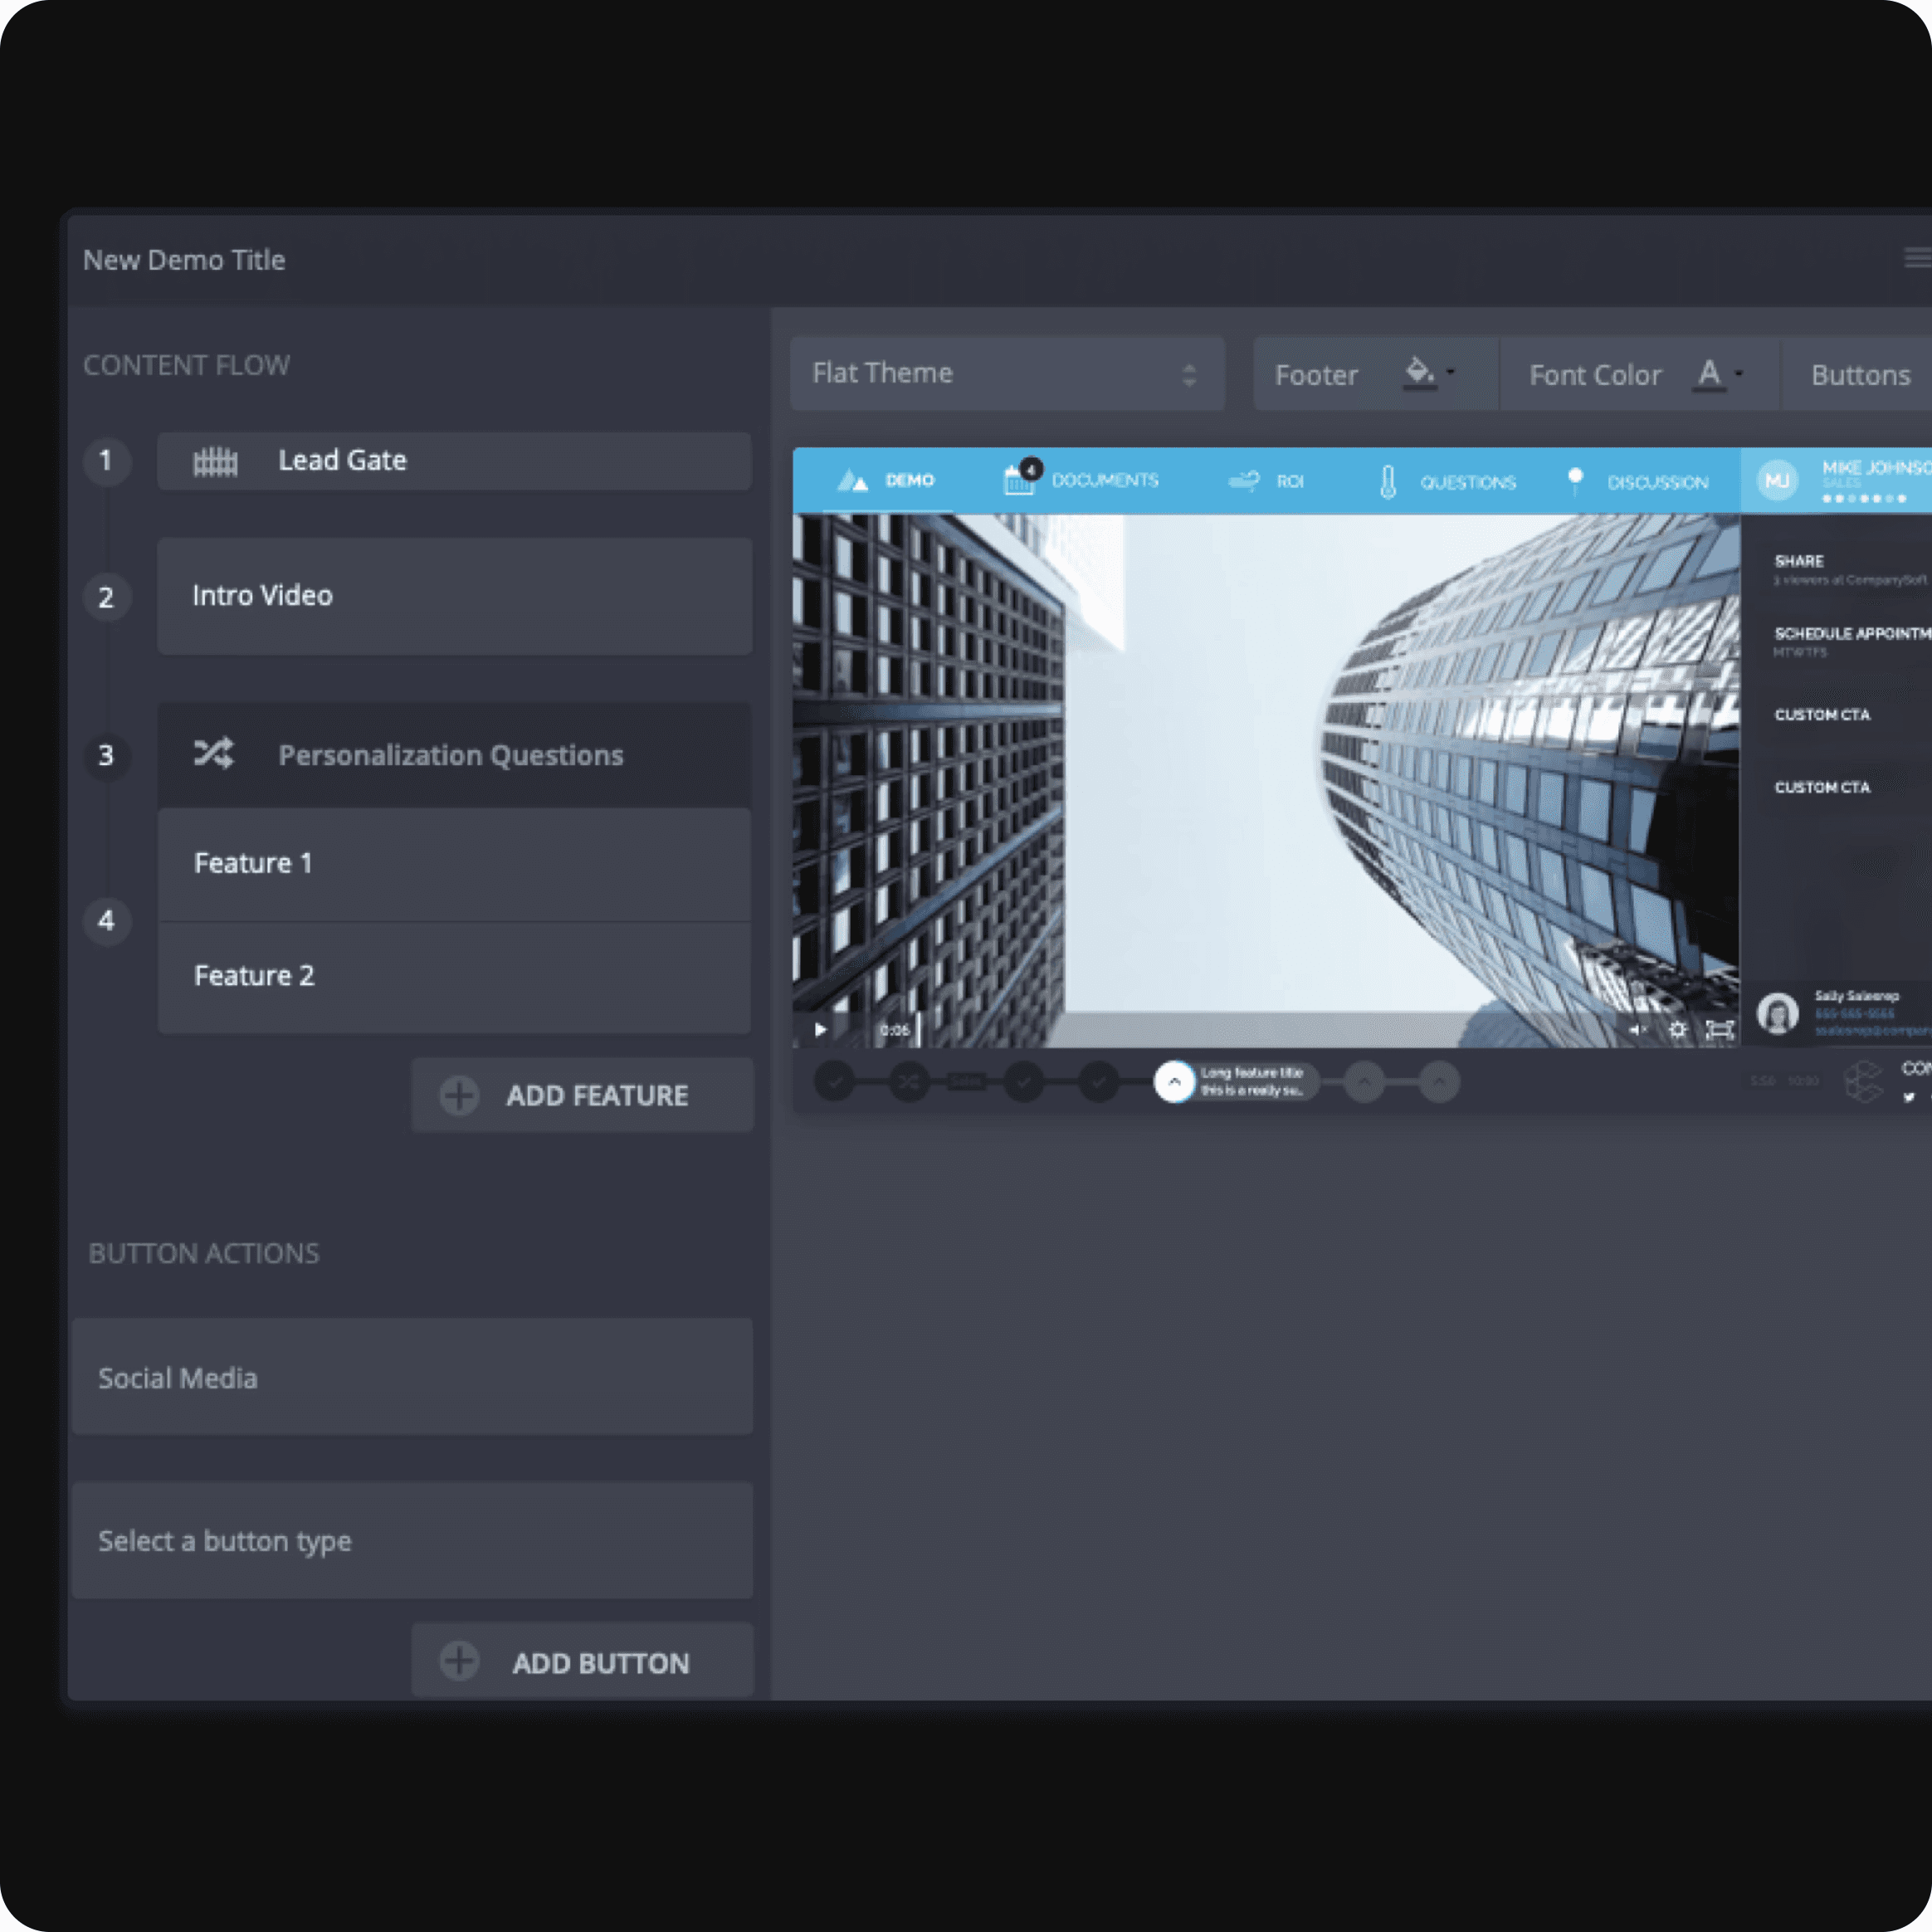This screenshot has height=1932, width=1932.
Task: Click the plus icon on Add Feature
Action: pos(459,1095)
